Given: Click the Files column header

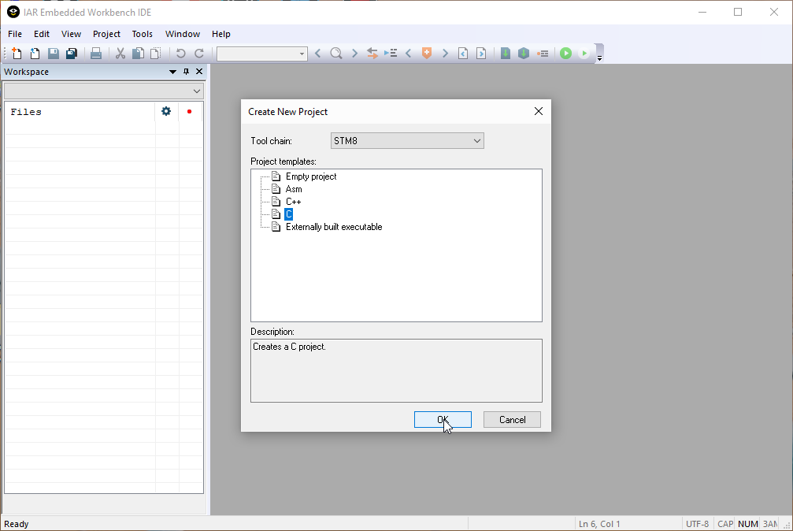Looking at the screenshot, I should pos(26,112).
